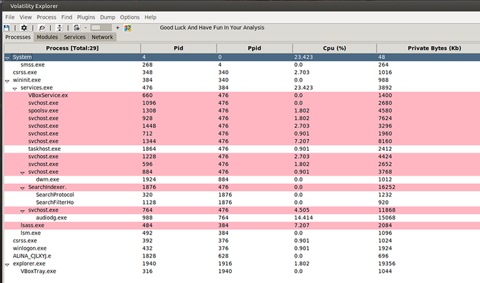
Task: Click the colorful Windows magnifier icon
Action: [x=127, y=28]
